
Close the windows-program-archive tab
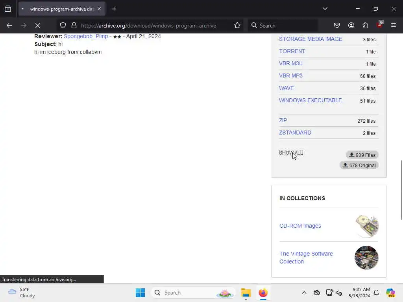tap(99, 9)
